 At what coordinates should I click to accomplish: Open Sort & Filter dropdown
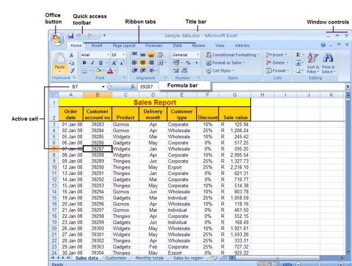pos(313,63)
